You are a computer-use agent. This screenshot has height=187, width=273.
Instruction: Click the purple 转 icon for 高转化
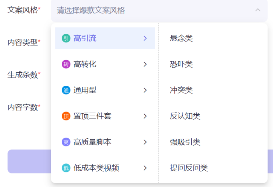coord(66,64)
